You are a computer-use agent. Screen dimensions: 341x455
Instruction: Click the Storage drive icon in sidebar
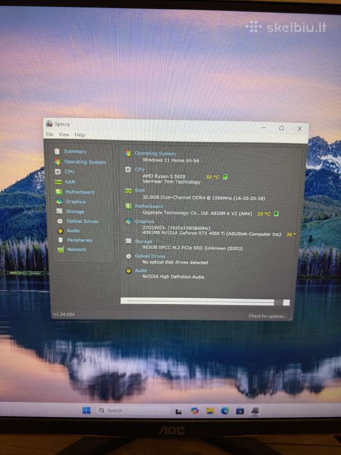coord(60,211)
